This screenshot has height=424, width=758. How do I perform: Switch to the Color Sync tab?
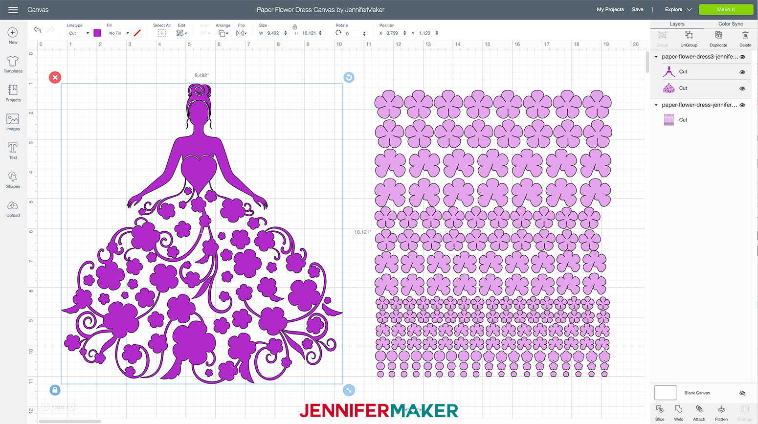[x=731, y=24]
